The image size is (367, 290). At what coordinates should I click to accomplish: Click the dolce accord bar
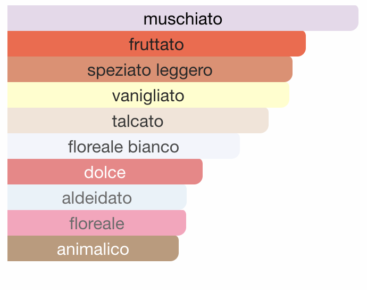coord(105,172)
